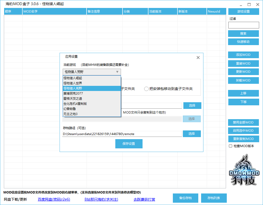The width and height of the screenshot is (263, 205).
Task: Sort by the 当前版本 column header
Action: [163, 11]
